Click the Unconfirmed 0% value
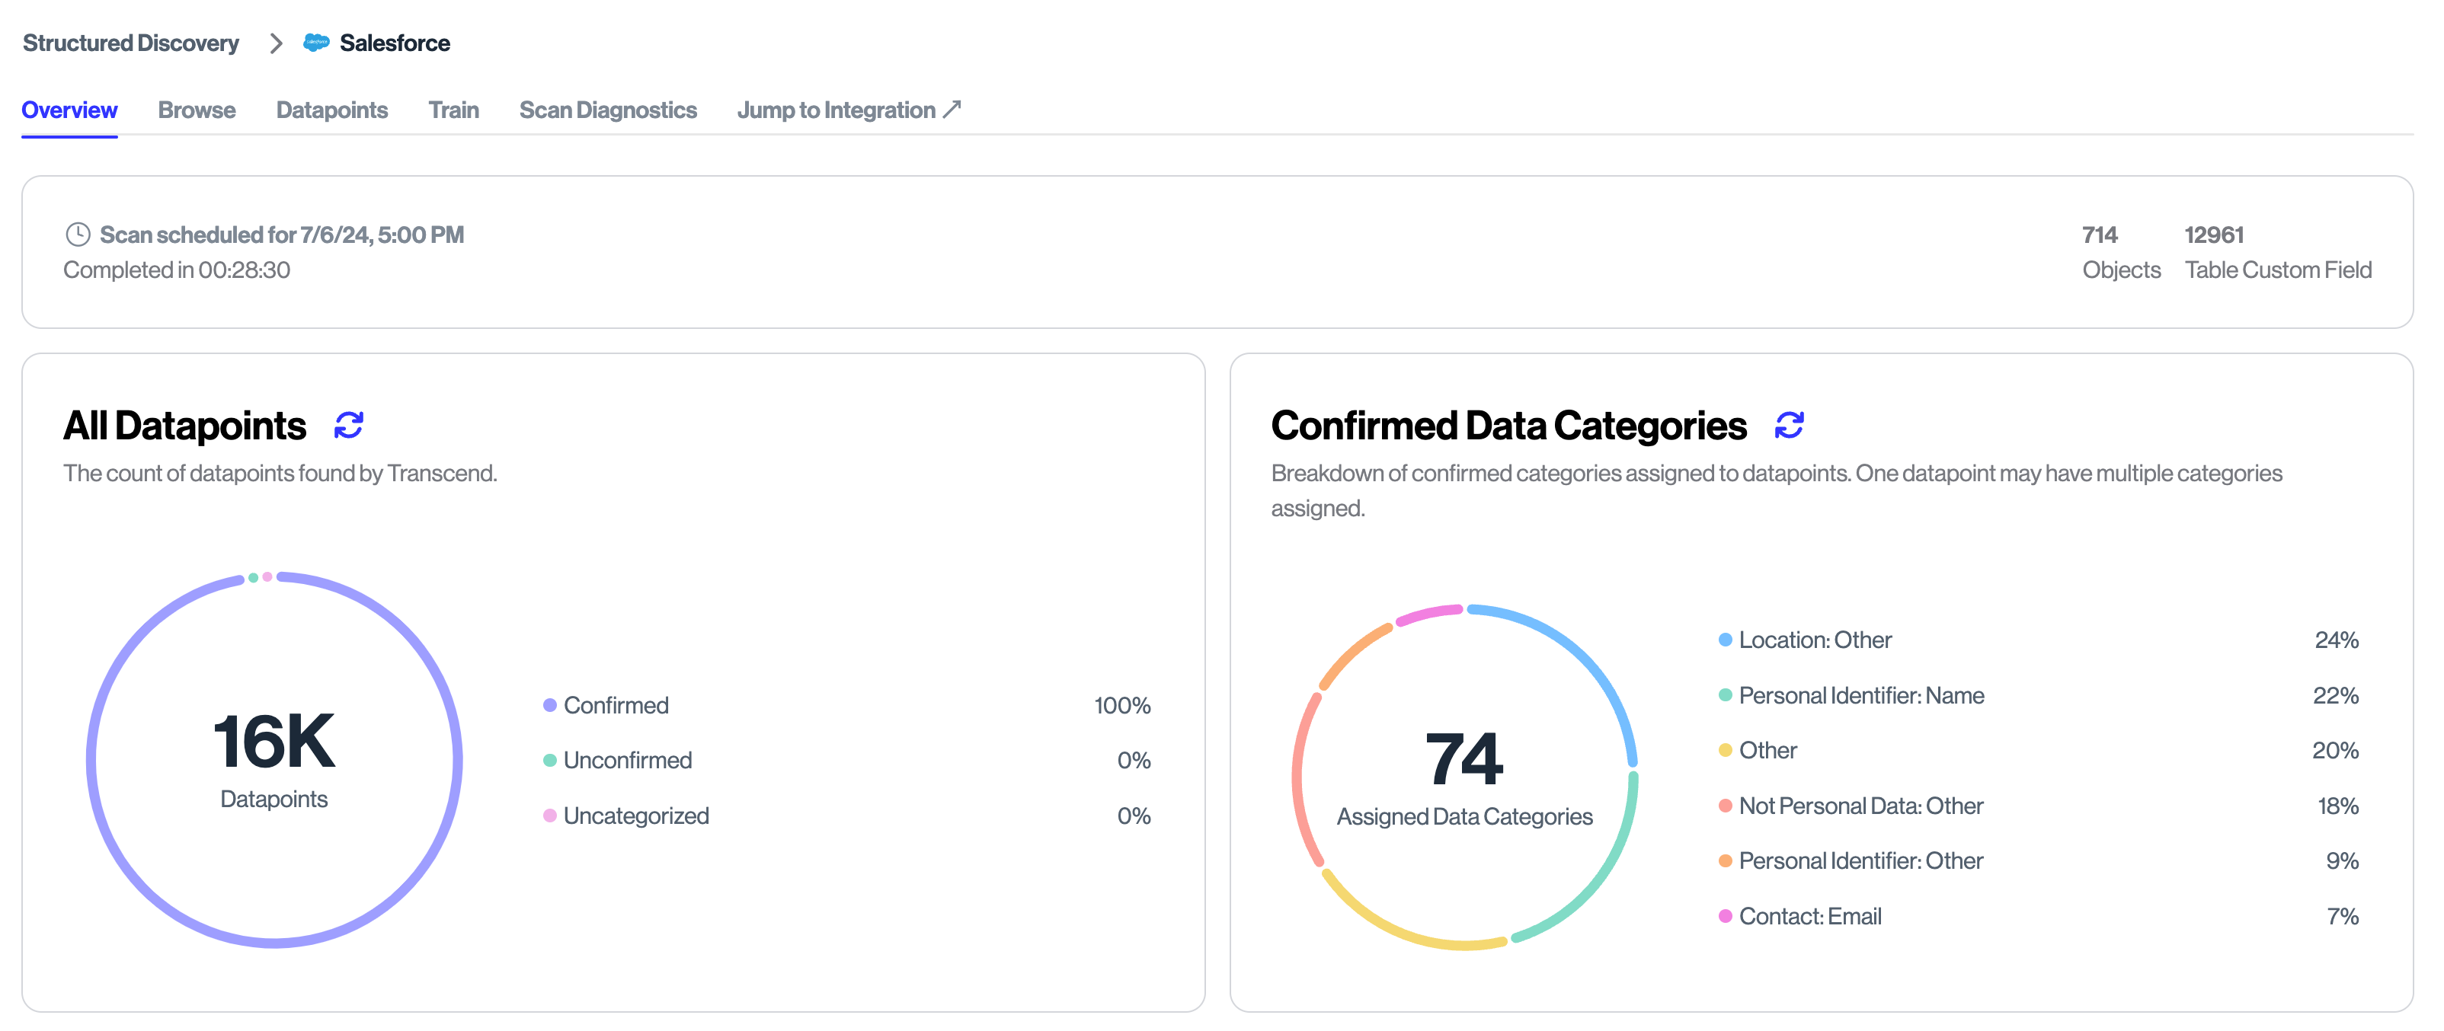Viewport: 2444px width, 1031px height. click(1134, 760)
